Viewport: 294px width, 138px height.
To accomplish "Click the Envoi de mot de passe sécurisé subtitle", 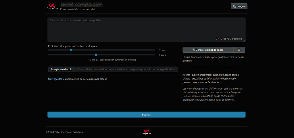I will click(78, 9).
